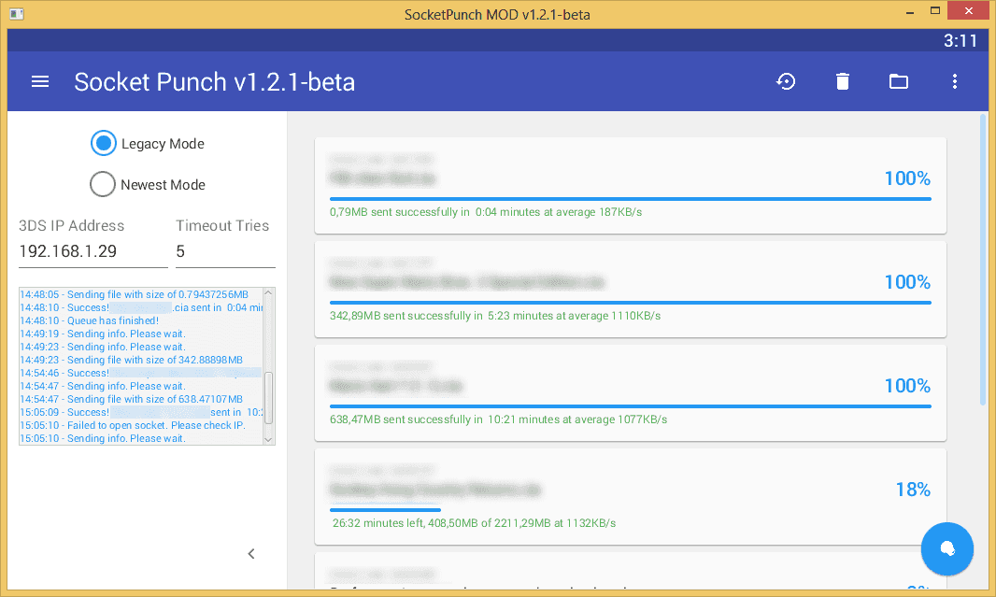Click the '342,89MB sent successfully' status text
Screen dimensions: 996x597
pyautogui.click(x=495, y=316)
